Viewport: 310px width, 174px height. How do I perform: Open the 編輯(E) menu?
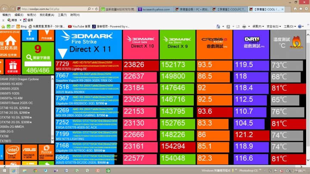coord(19,15)
